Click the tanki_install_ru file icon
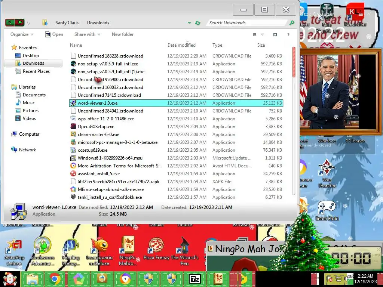383x287 pixels. pos(73,197)
